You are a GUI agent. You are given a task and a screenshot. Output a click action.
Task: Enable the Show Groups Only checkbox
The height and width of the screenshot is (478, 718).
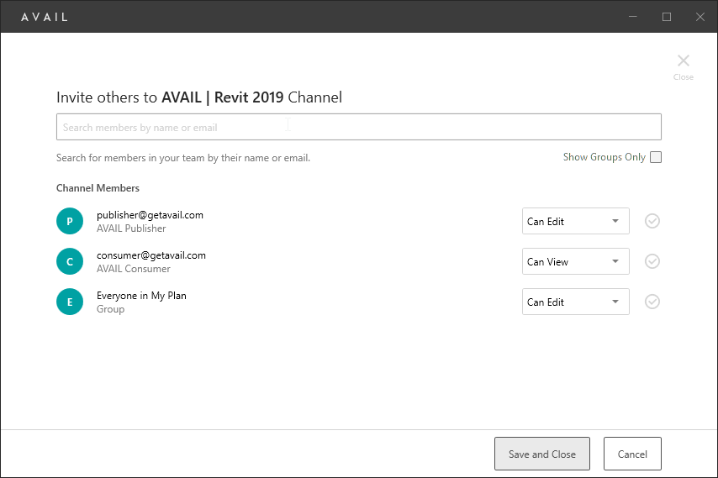point(656,157)
